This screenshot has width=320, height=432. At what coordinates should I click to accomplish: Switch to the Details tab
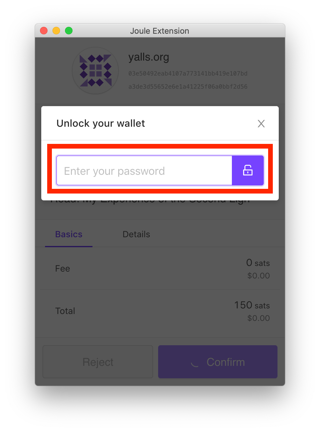(136, 234)
